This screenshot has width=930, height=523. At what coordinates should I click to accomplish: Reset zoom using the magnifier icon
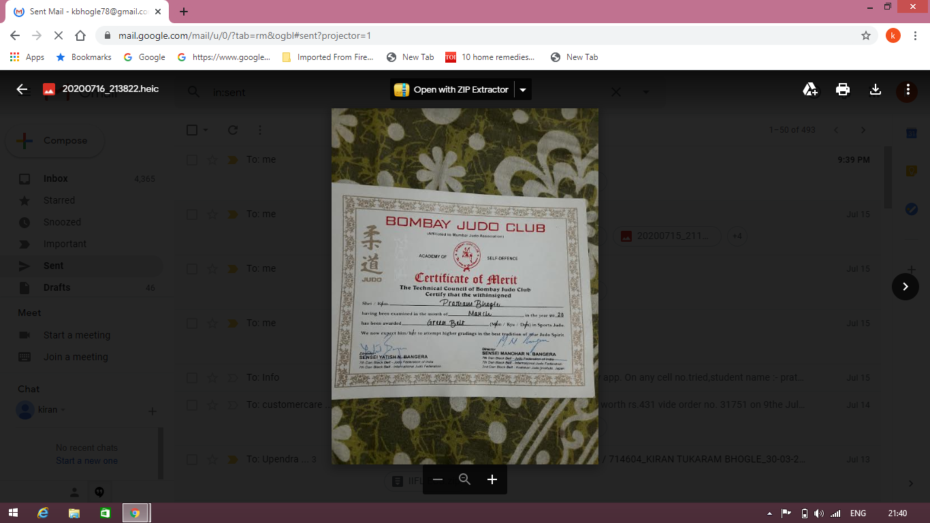(465, 479)
